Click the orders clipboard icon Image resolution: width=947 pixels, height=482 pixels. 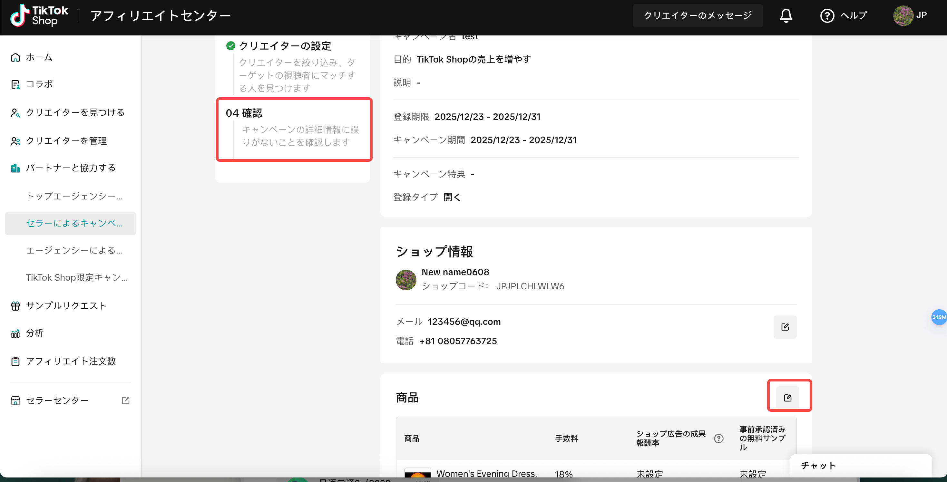pos(15,361)
